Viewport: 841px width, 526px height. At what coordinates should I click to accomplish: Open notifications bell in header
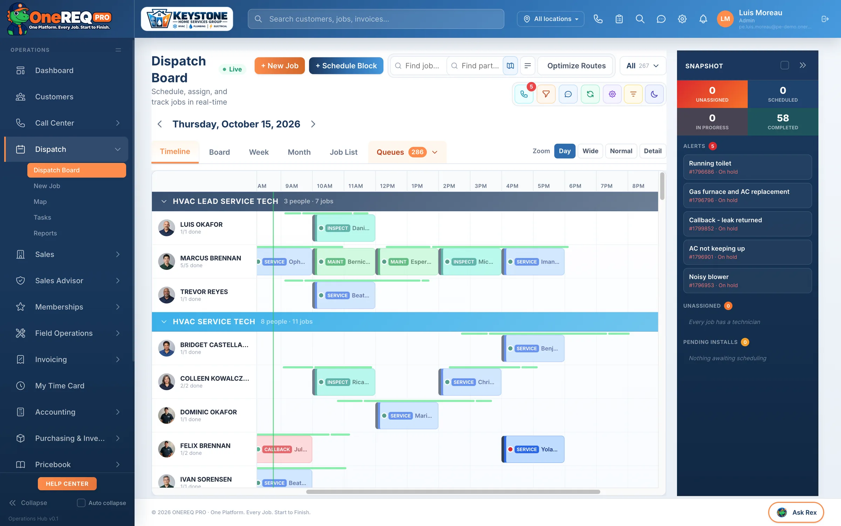pos(703,19)
